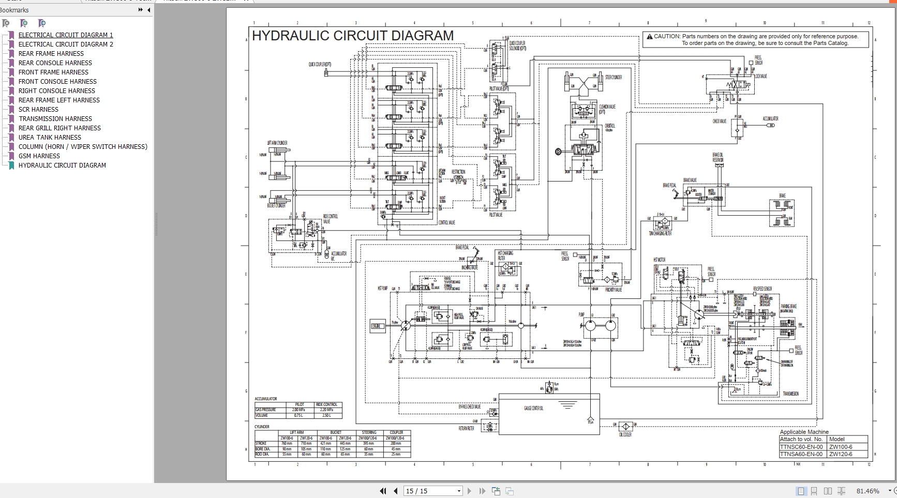Go to FRONT CONSOLE HARNESS bookmark

coord(57,81)
